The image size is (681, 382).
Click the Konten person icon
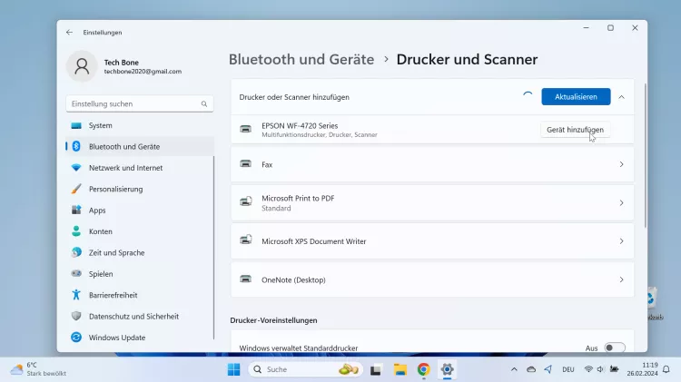[x=76, y=231]
